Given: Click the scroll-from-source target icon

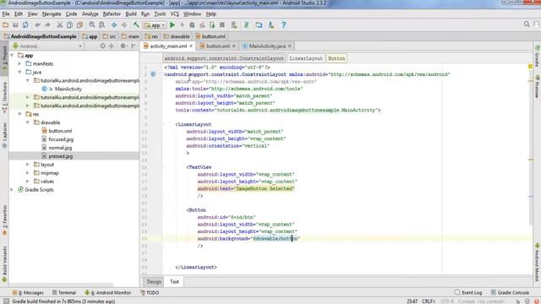Looking at the screenshot, I should click(102, 46).
